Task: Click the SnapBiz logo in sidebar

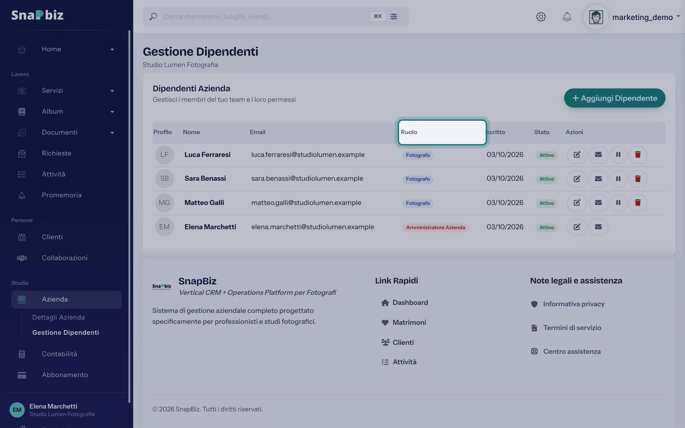Action: [x=37, y=15]
